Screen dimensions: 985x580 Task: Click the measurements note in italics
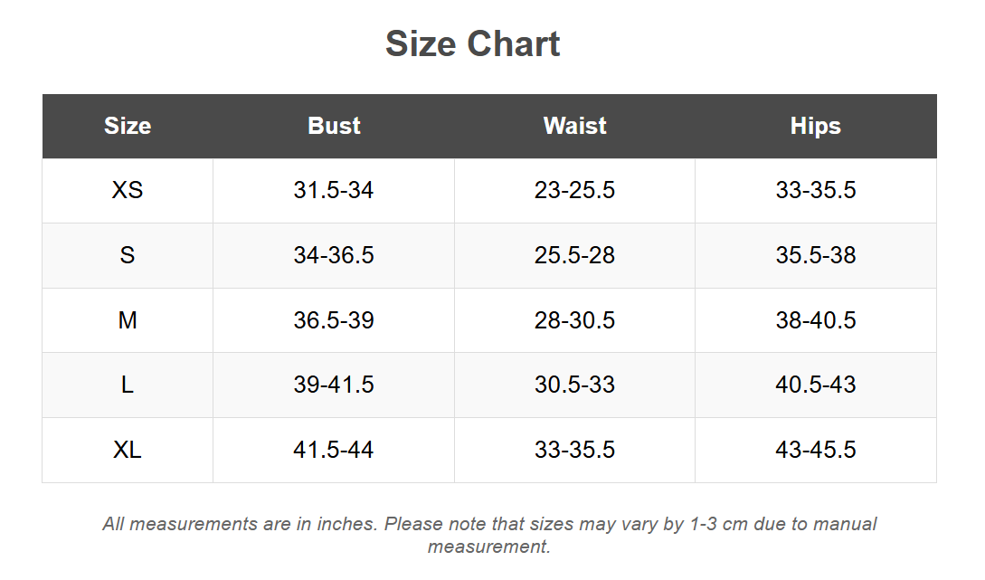pyautogui.click(x=489, y=535)
